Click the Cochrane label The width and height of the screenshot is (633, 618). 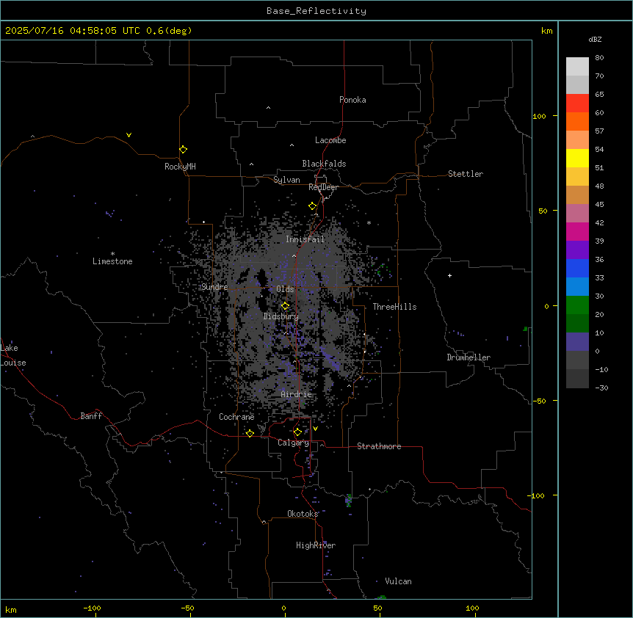pyautogui.click(x=236, y=417)
